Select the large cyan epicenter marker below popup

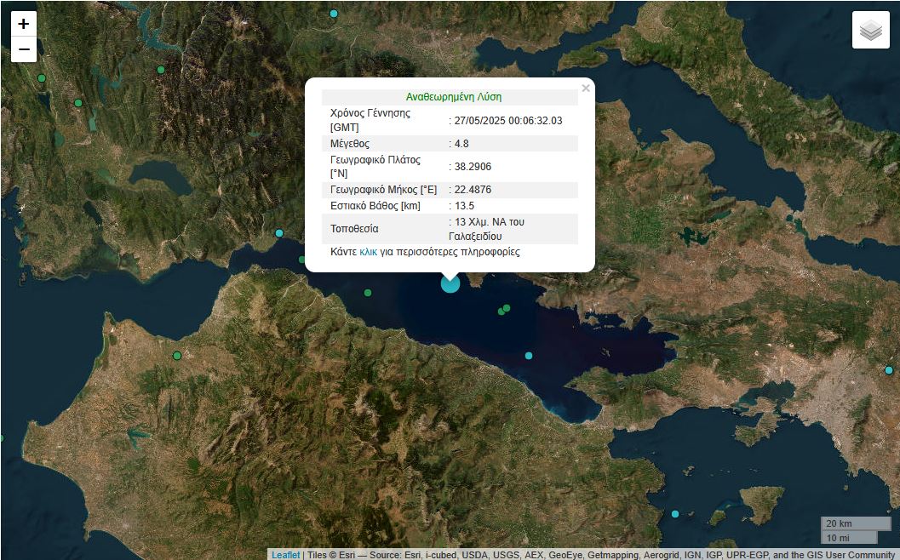(450, 283)
